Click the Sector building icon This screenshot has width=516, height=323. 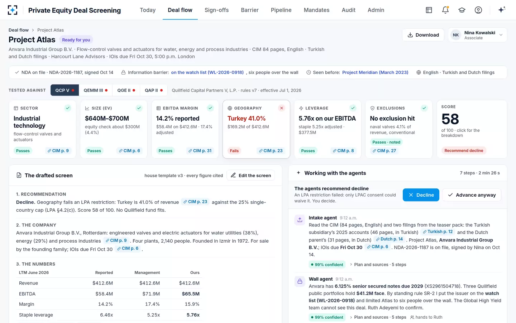pyautogui.click(x=16, y=108)
